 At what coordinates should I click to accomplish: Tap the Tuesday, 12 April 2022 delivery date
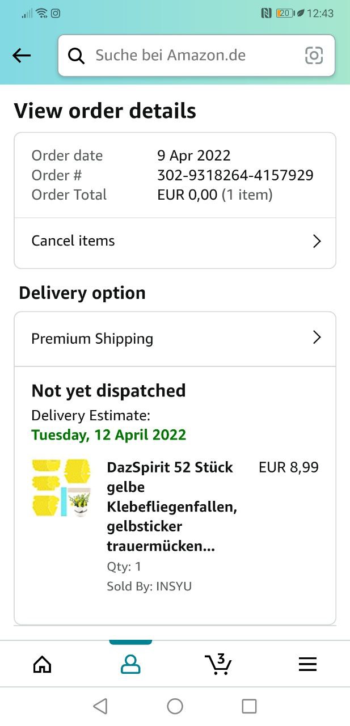pyautogui.click(x=109, y=435)
